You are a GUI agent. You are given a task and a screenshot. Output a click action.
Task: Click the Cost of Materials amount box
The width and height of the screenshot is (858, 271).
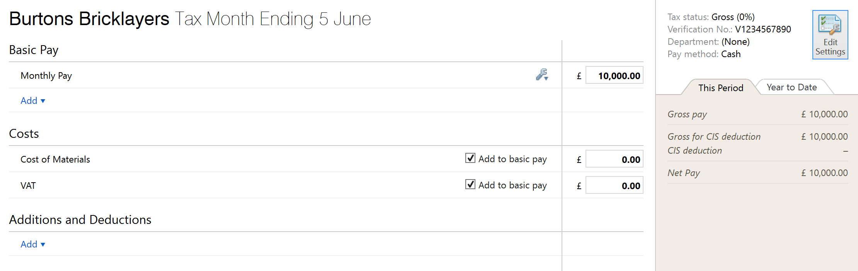tap(614, 159)
